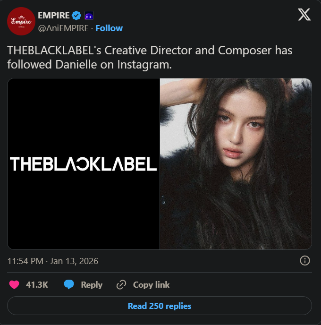Click the word Danielle in post text

tap(76, 64)
